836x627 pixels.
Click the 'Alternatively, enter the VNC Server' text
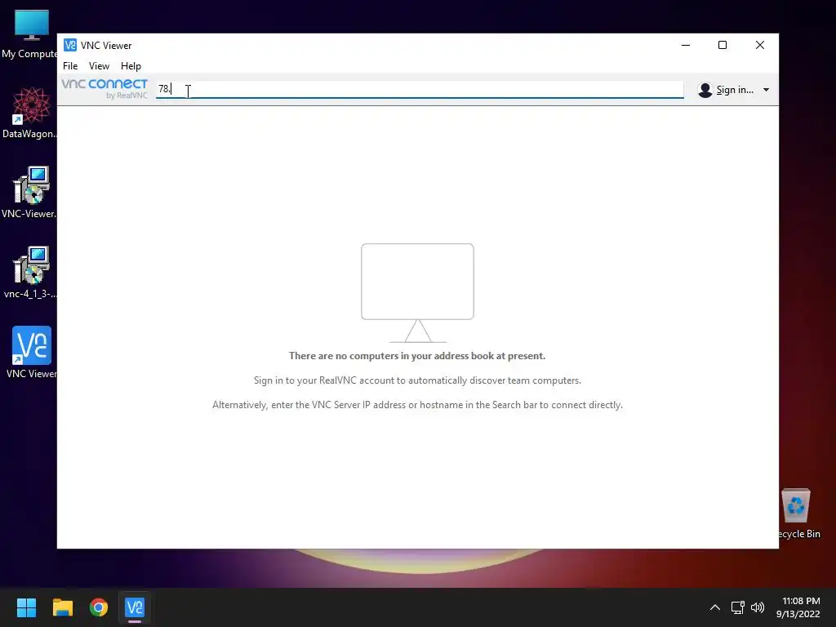tap(417, 405)
